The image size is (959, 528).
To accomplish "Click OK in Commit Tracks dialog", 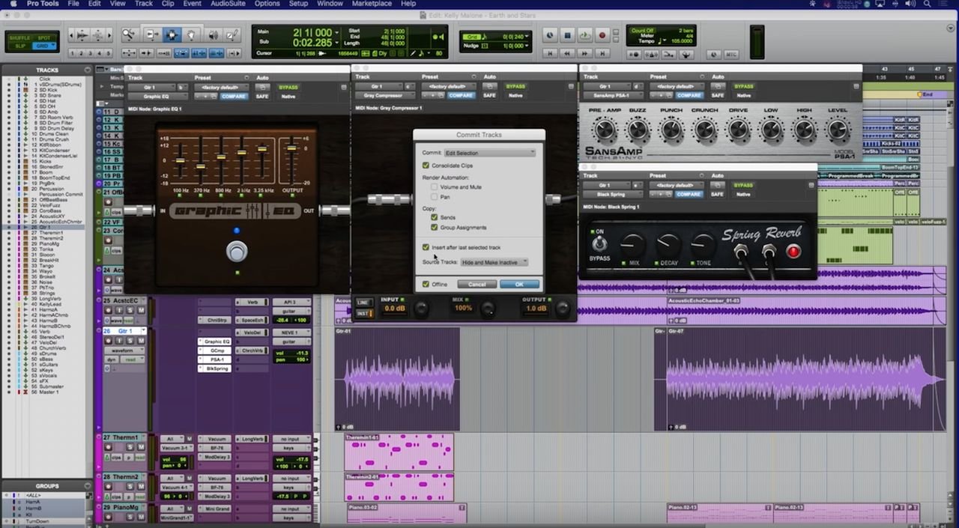I will click(518, 285).
